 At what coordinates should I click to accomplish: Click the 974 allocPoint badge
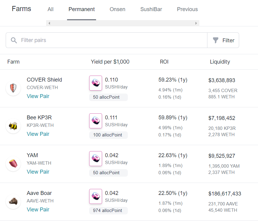point(108,211)
